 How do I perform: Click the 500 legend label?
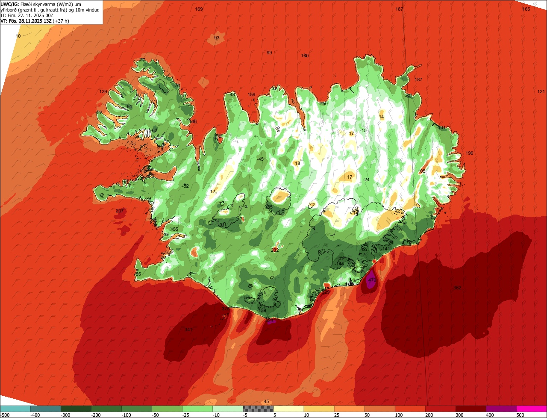tap(520, 415)
